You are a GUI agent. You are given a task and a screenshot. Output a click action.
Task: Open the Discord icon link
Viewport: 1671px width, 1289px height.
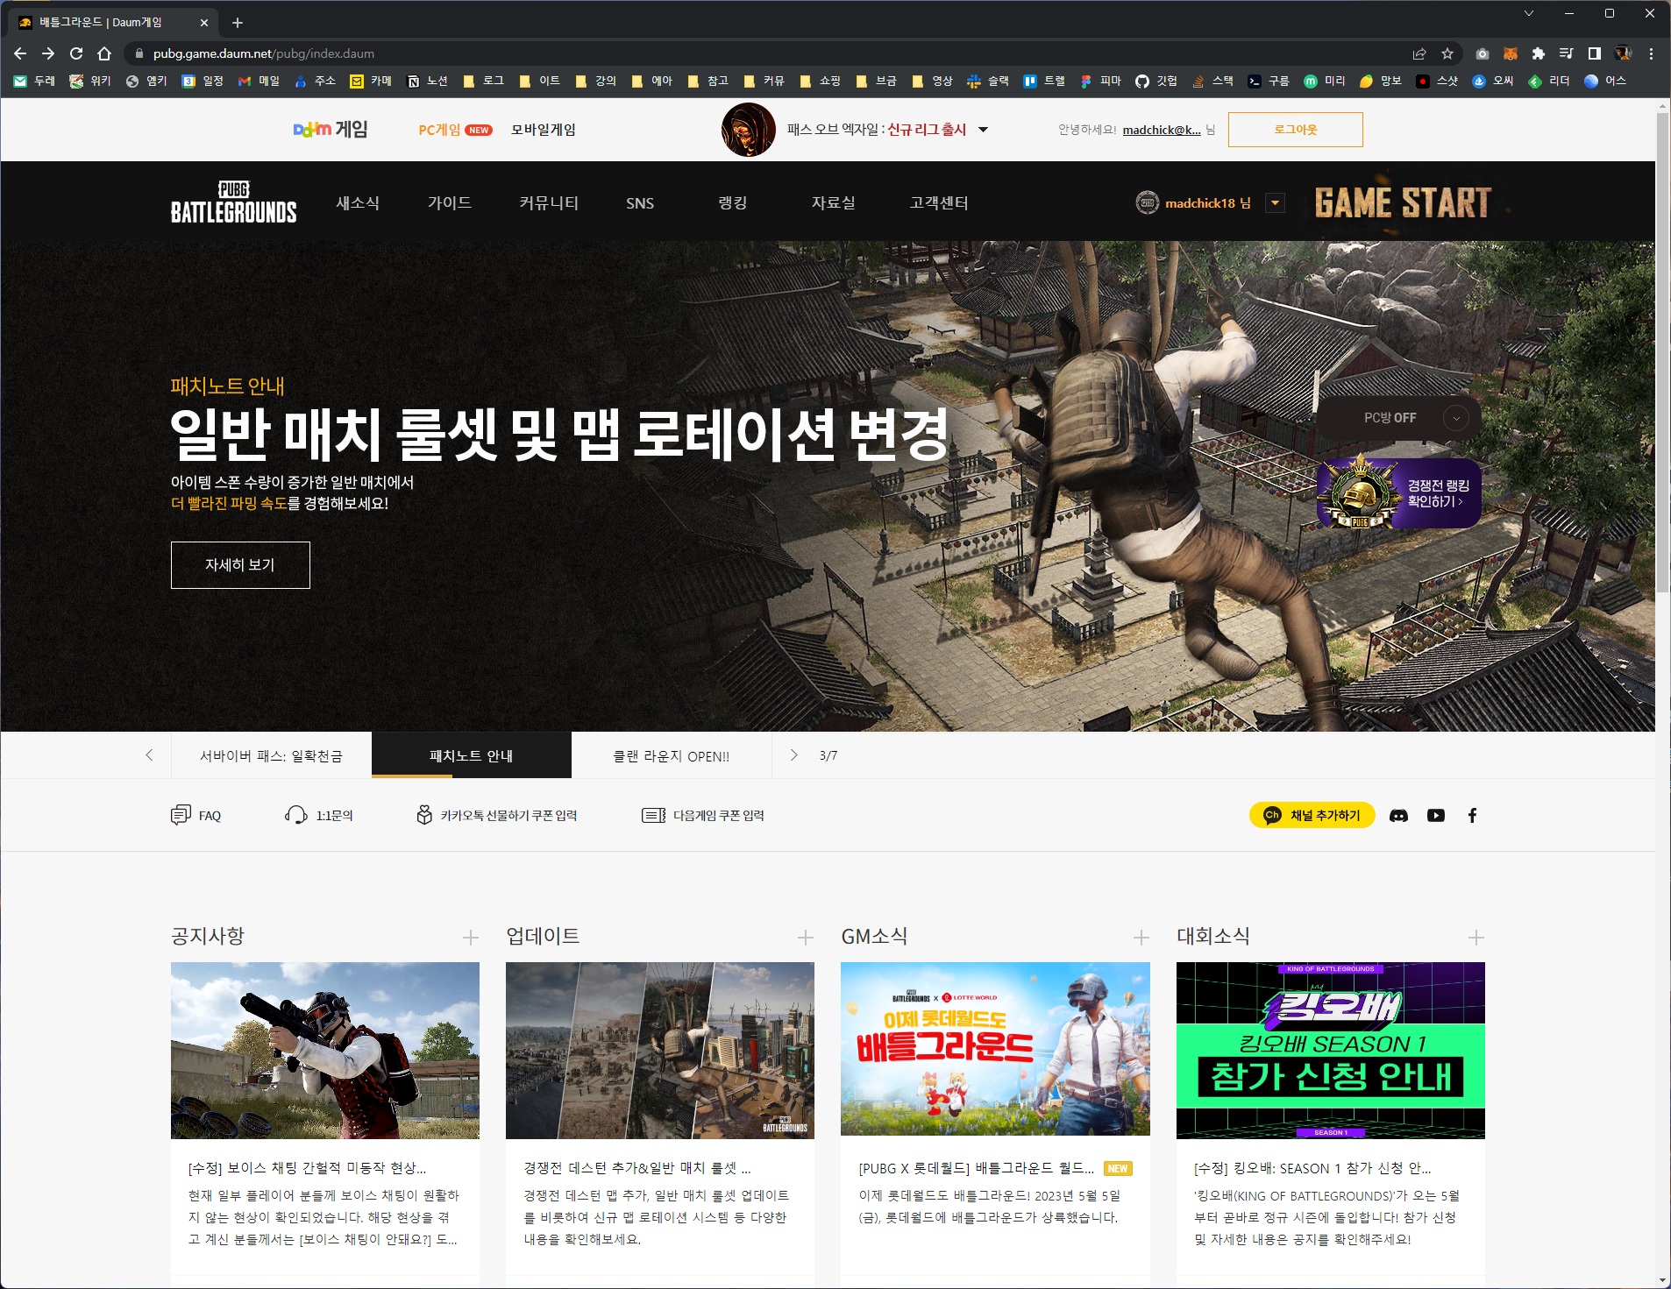click(x=1398, y=816)
